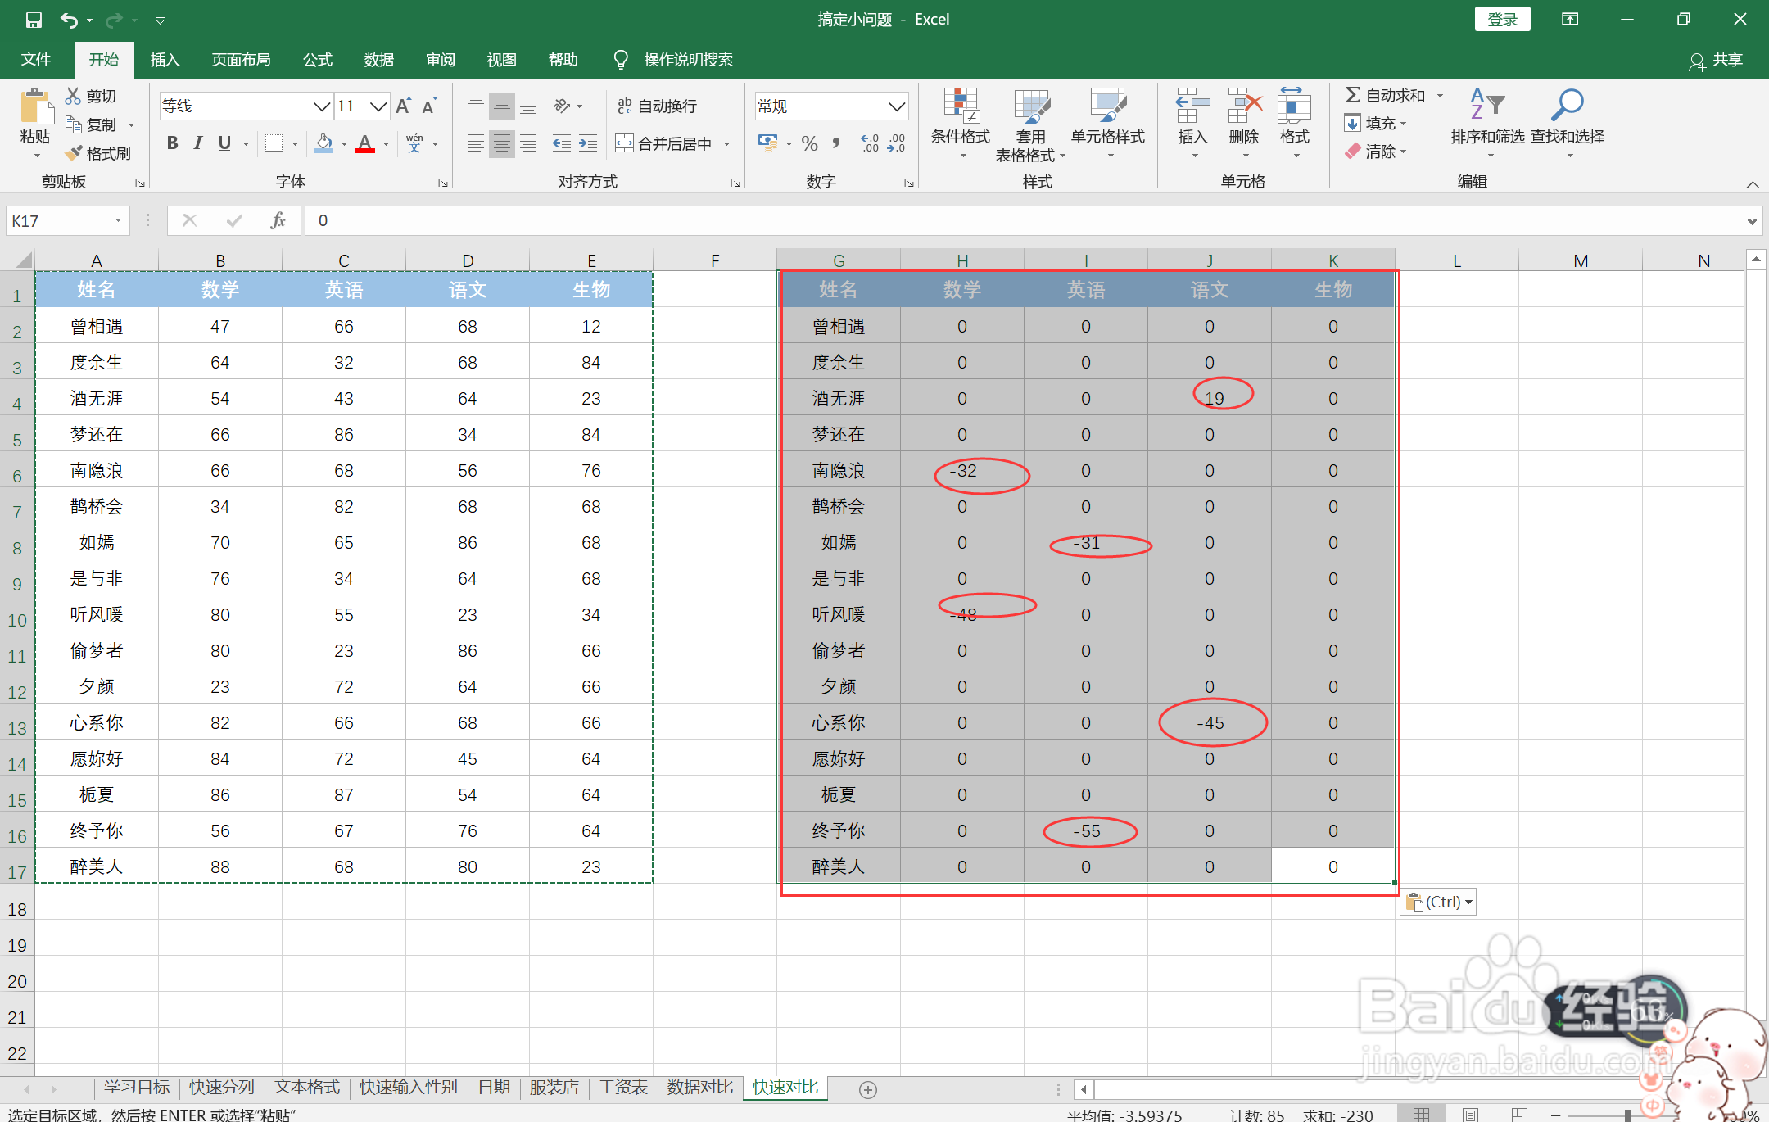Click the Delete cells (删除) icon

coord(1245,106)
